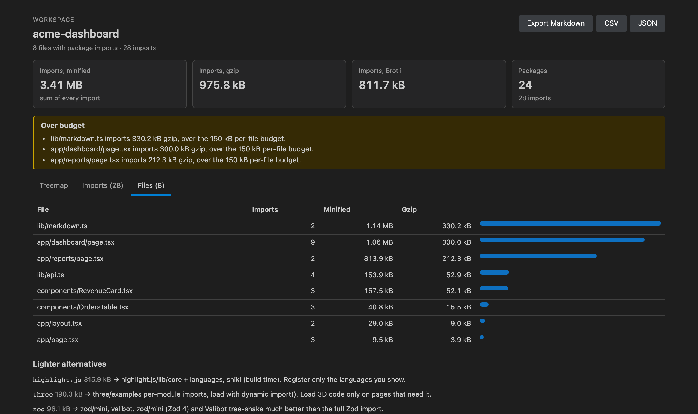Screen dimensions: 698x414
Task: Select components/OrdersTable.tsx file row
Action: pos(349,307)
